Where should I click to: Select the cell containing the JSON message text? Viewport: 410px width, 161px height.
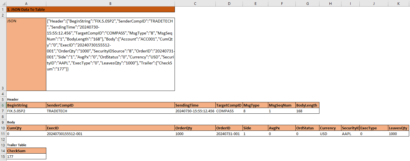110,54
